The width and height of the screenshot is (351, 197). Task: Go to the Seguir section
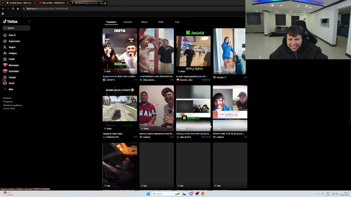coord(12,47)
